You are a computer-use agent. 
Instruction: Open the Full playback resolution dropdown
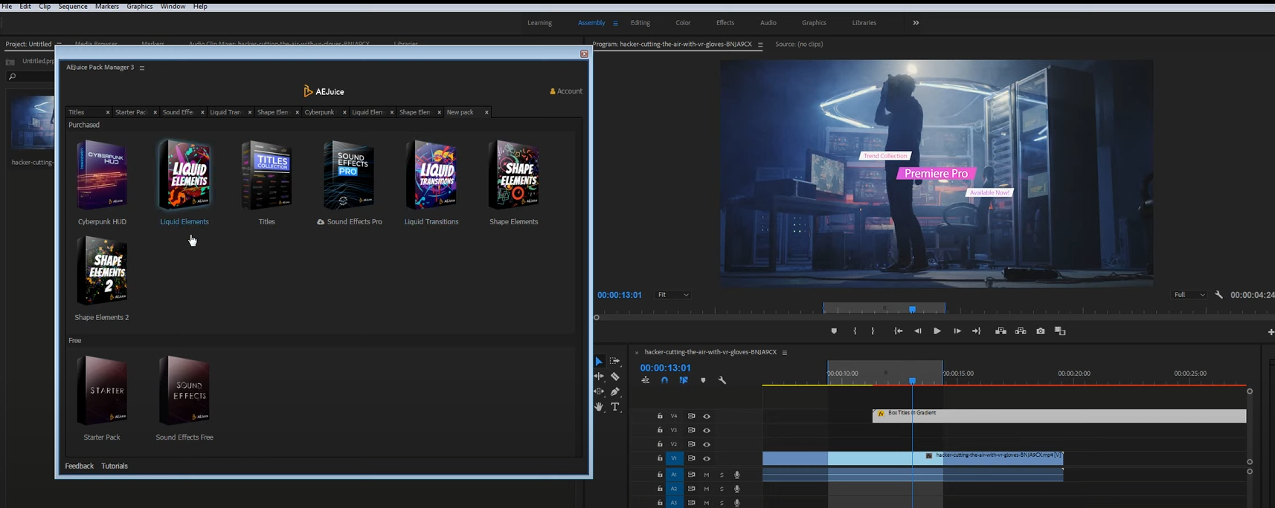pos(1189,295)
